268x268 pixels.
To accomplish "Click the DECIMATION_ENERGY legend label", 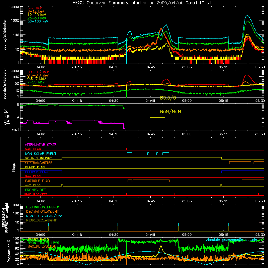I will tap(43, 207).
